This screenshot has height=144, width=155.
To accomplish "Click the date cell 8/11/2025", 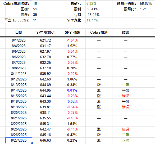I will [x=19, y=74].
